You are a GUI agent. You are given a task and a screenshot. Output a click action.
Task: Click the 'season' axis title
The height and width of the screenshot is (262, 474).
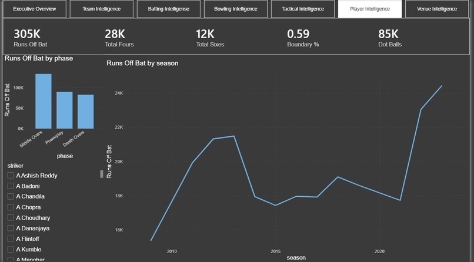point(296,257)
